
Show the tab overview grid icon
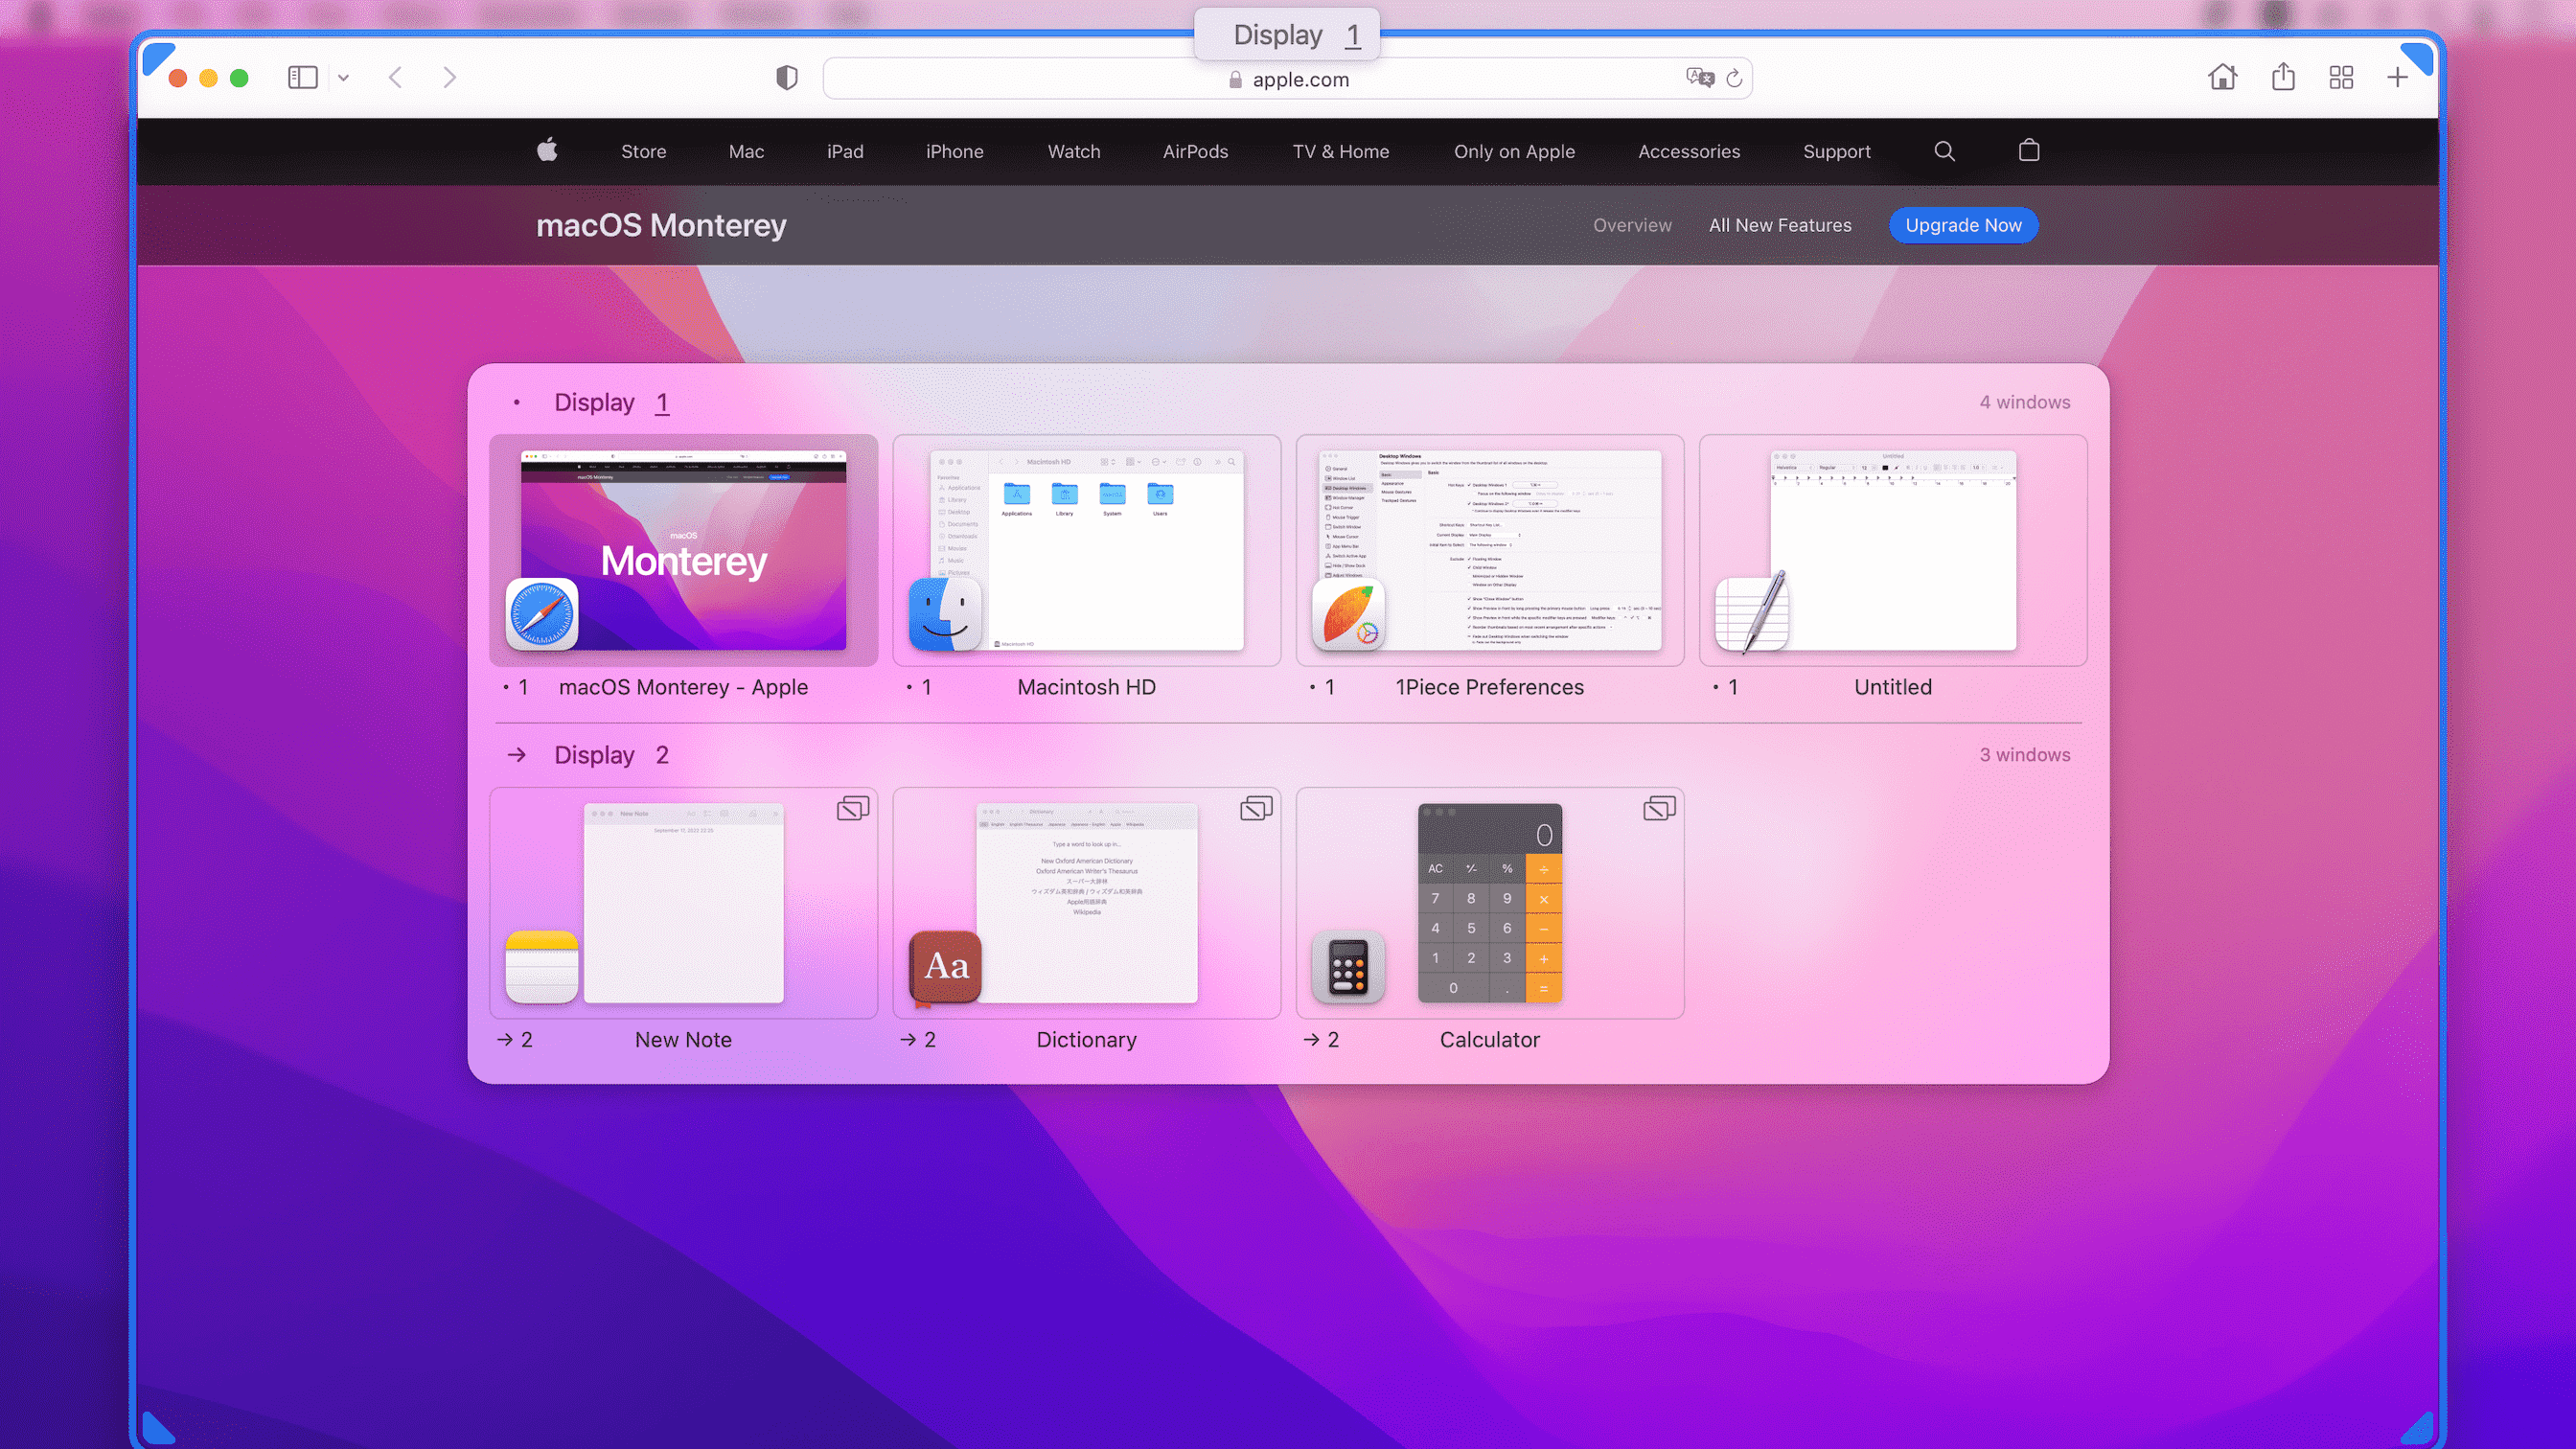click(x=2341, y=77)
